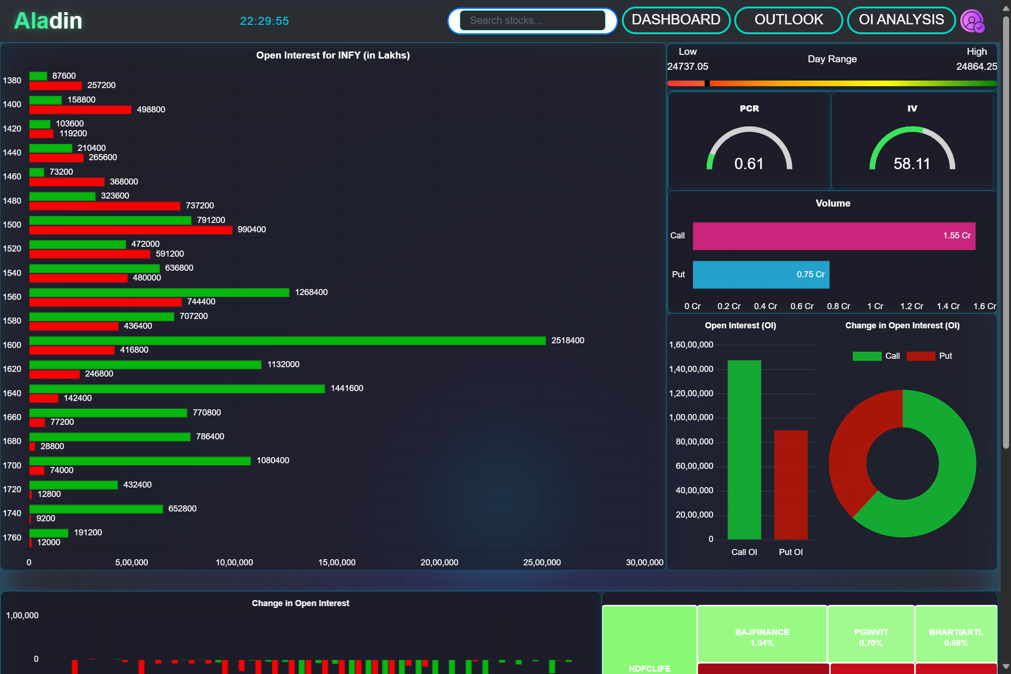This screenshot has height=674, width=1011.
Task: Click the scrollbar up arrow
Action: [1005, 8]
